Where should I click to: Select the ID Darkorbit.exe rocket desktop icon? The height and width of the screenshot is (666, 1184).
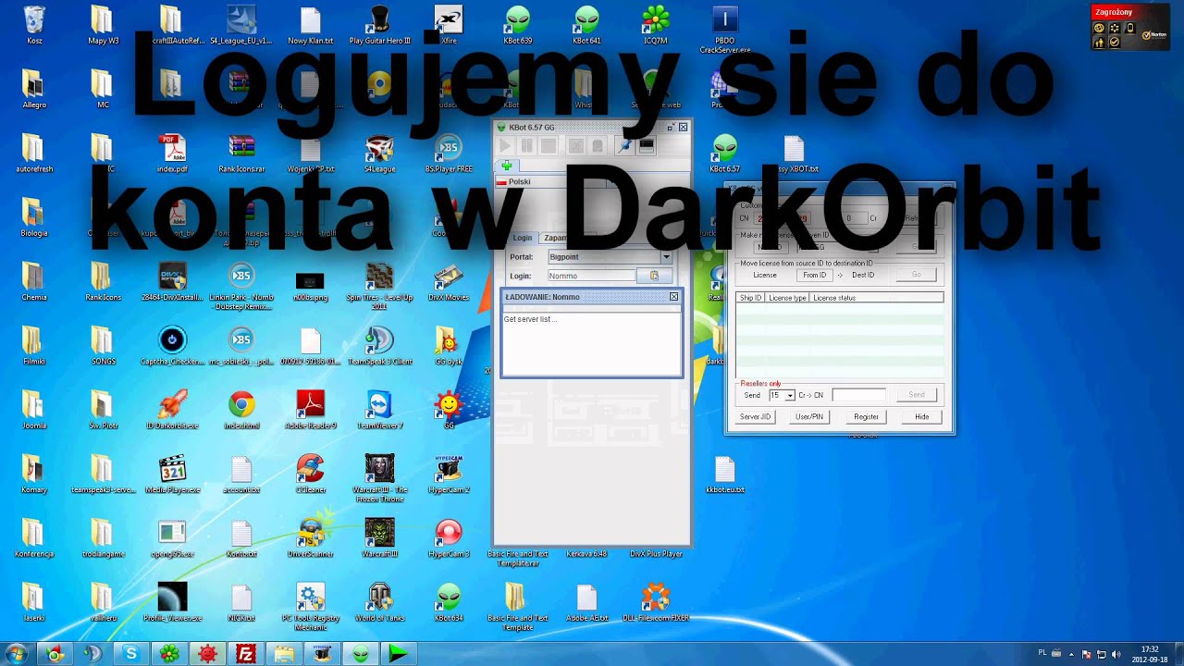[x=172, y=410]
